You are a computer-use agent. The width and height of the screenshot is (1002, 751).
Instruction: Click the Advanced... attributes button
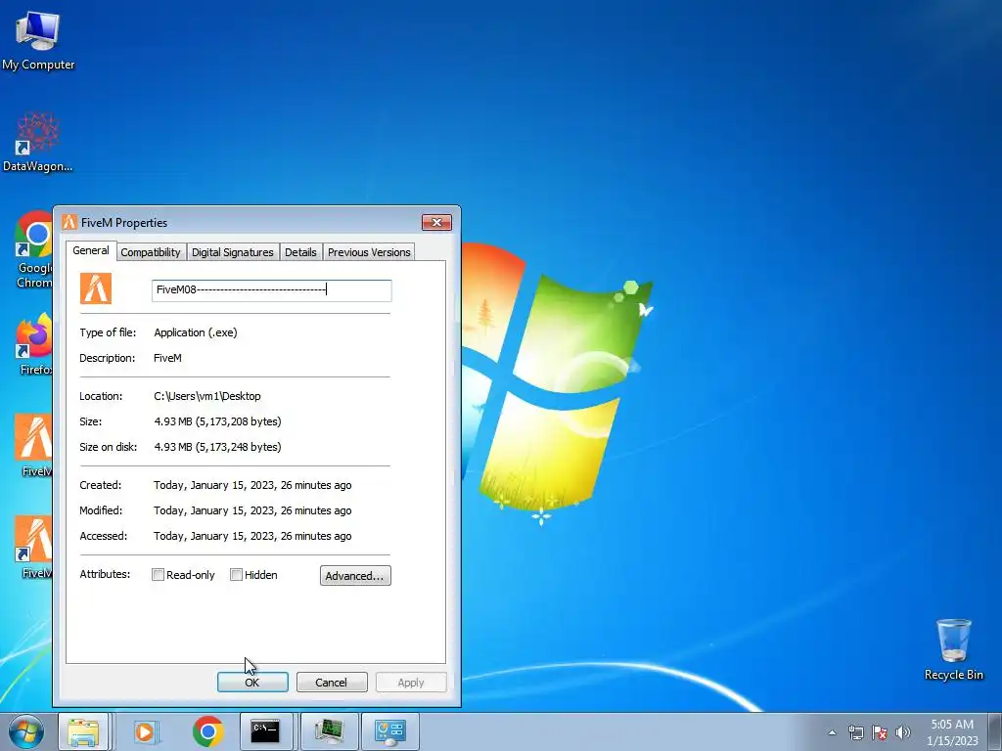coord(355,575)
